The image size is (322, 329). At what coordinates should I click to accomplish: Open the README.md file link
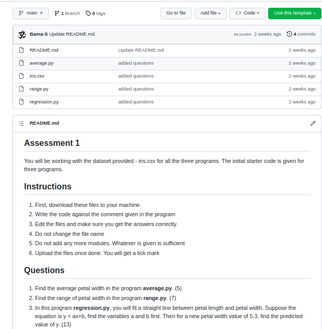click(44, 50)
